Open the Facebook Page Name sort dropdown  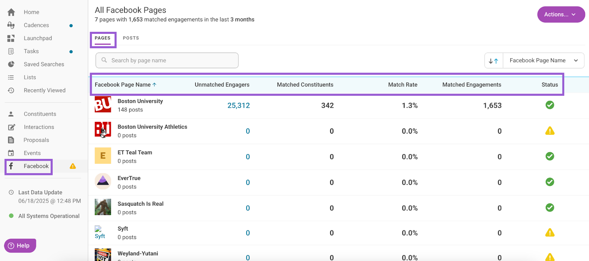(544, 61)
